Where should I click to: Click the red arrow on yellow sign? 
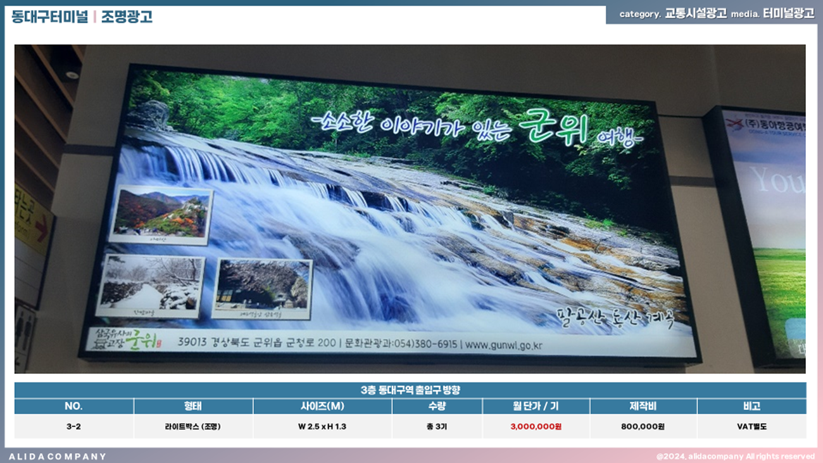[42, 226]
